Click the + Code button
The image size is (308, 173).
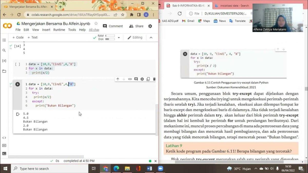tap(18, 37)
